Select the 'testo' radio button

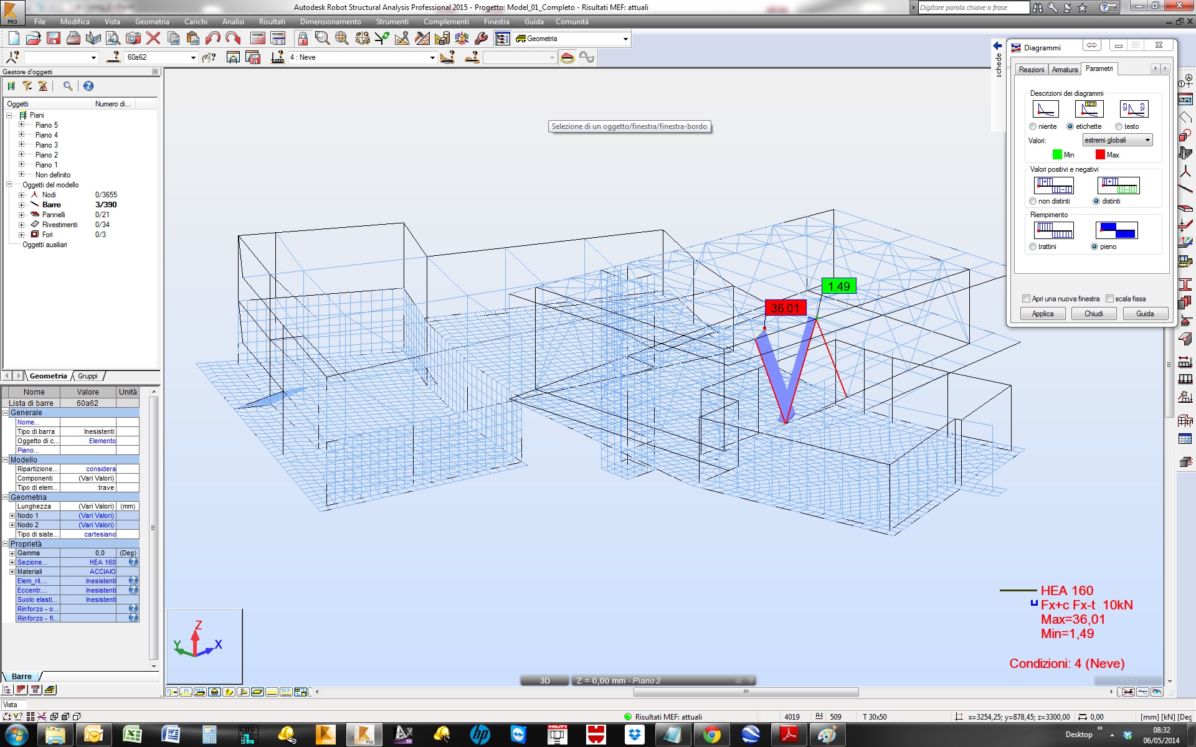point(1119,126)
